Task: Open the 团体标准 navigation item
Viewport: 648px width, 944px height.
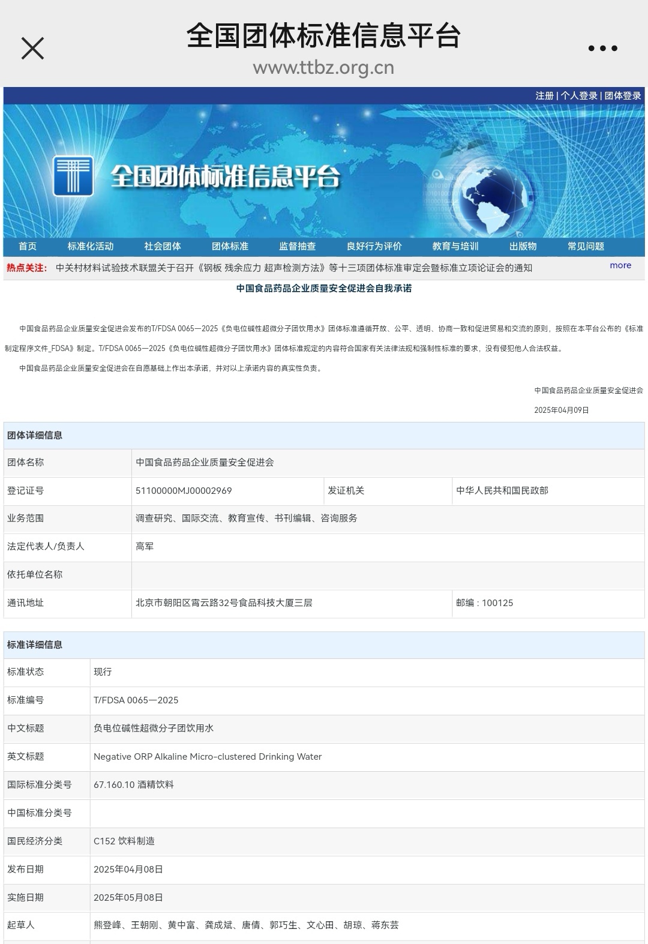Action: pos(230,247)
